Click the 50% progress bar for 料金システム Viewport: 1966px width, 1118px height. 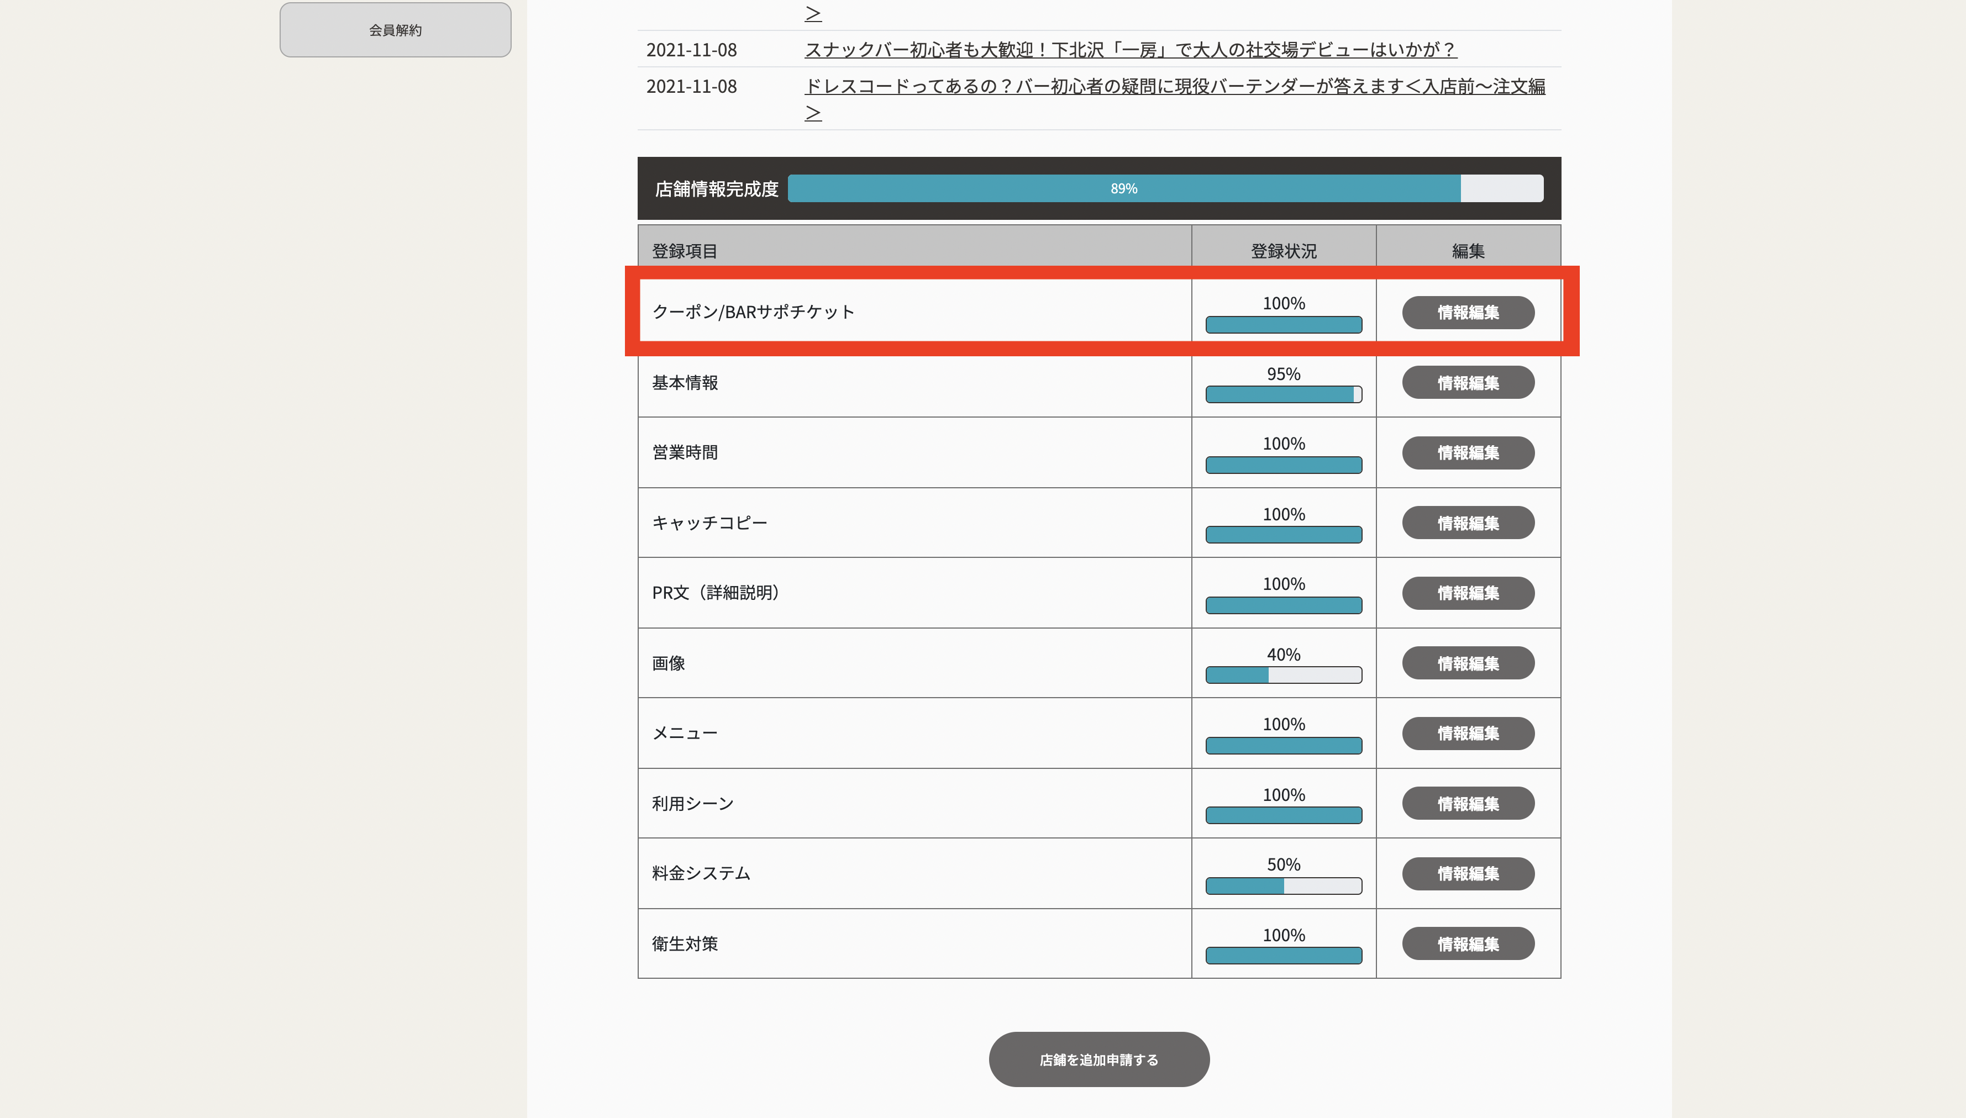pyautogui.click(x=1283, y=885)
